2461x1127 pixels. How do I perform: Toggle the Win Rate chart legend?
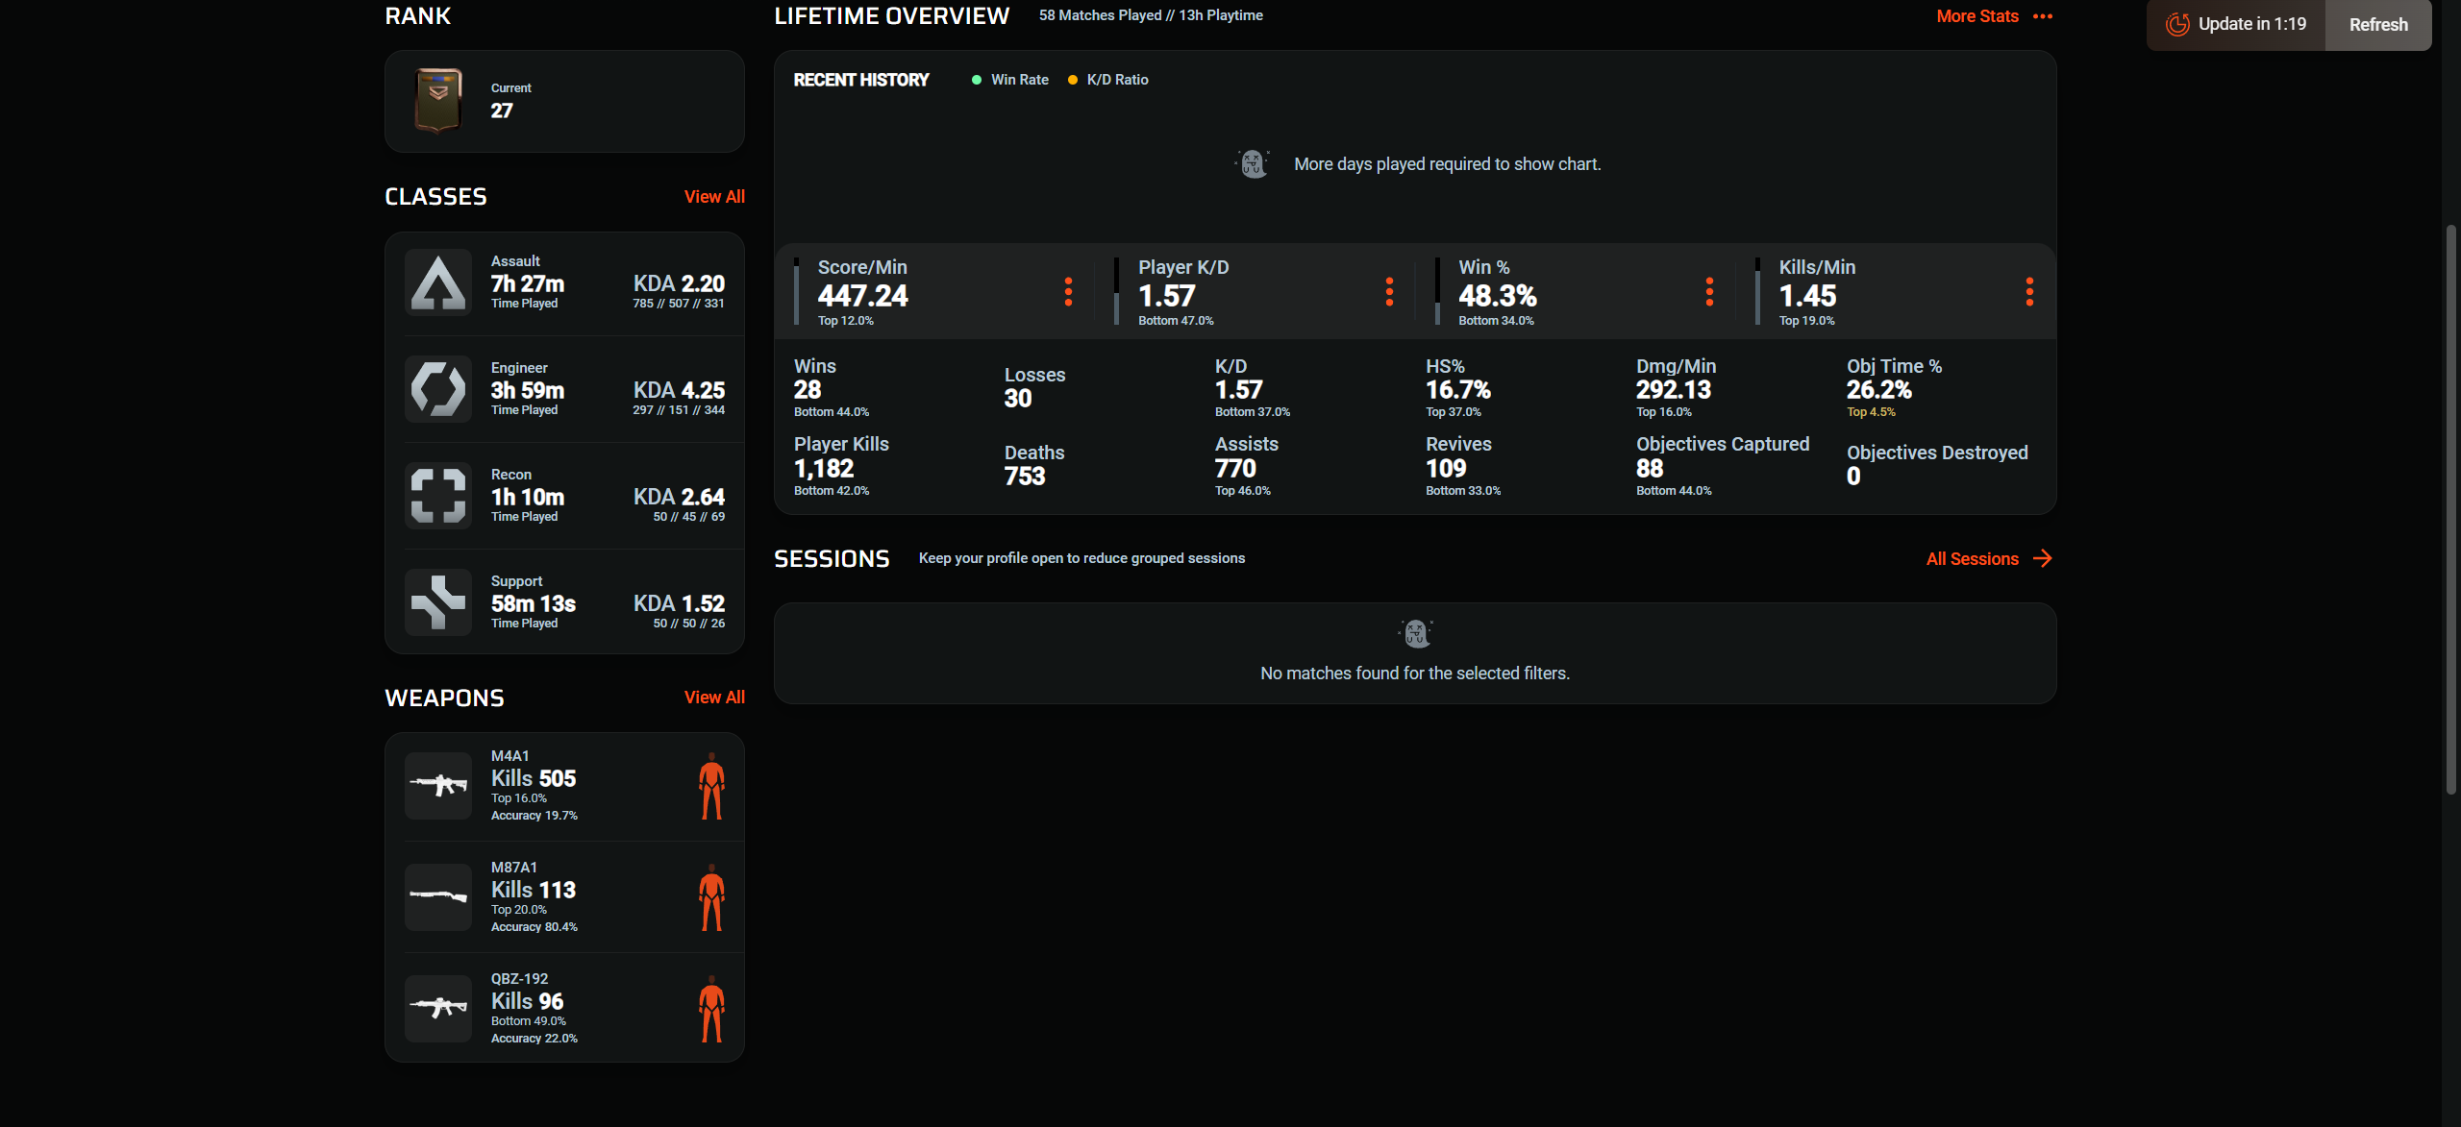[1009, 80]
